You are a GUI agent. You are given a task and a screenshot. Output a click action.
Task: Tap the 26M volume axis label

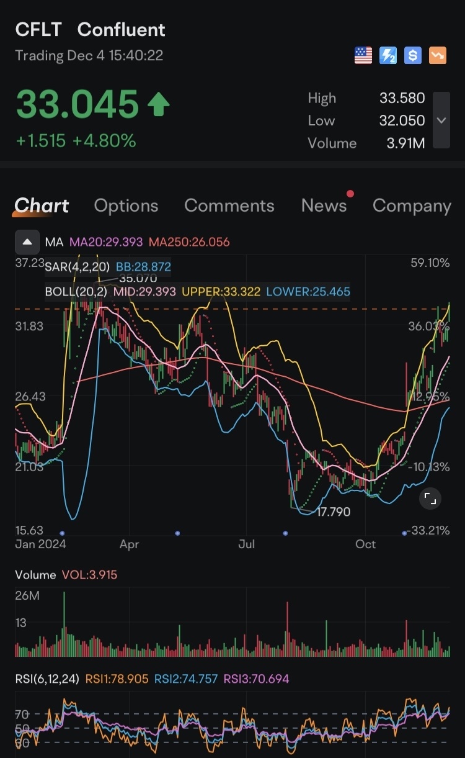[x=27, y=597]
